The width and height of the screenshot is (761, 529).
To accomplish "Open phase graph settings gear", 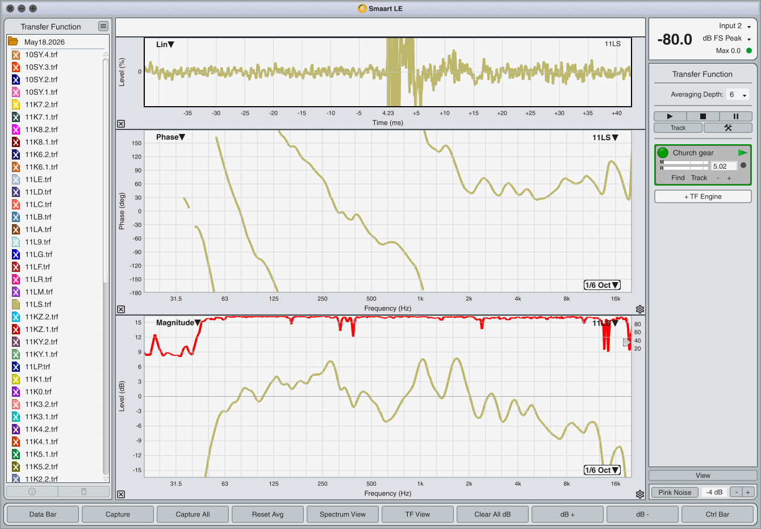I will 640,309.
